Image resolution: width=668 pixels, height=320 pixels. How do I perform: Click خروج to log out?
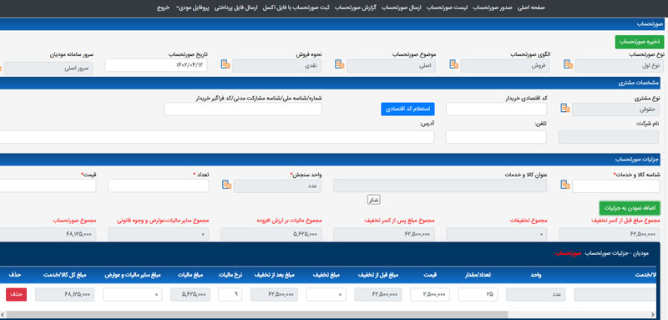point(163,8)
